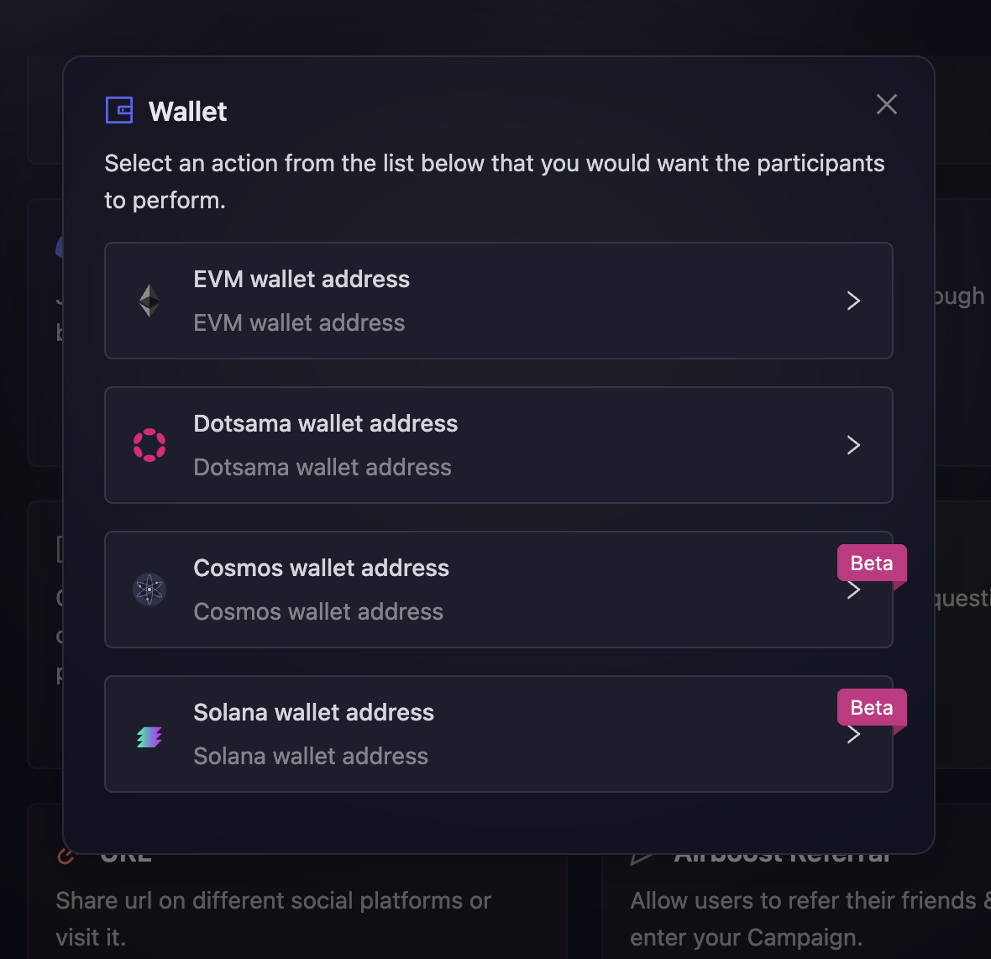Click the Wallet icon in the dialog header
This screenshot has height=959, width=991.
pos(119,110)
